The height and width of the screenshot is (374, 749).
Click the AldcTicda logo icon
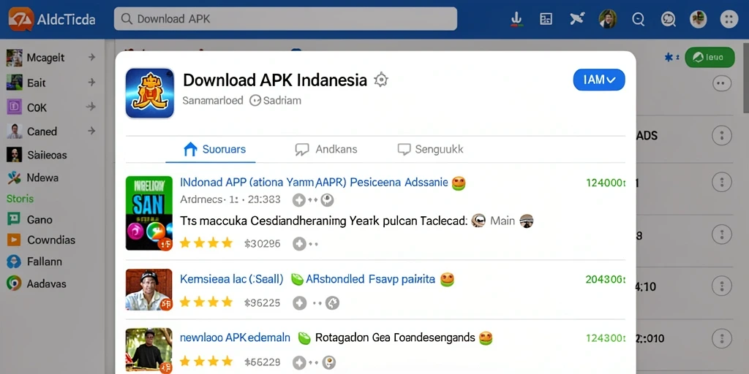pos(21,18)
